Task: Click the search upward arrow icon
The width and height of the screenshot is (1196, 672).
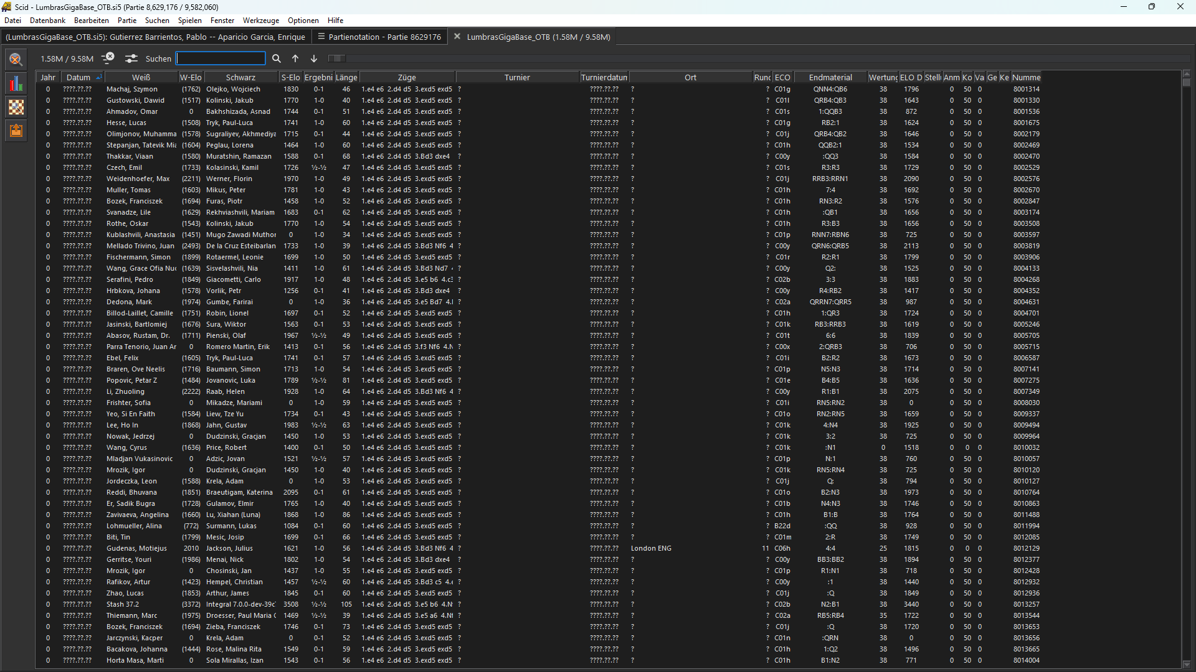Action: [295, 58]
